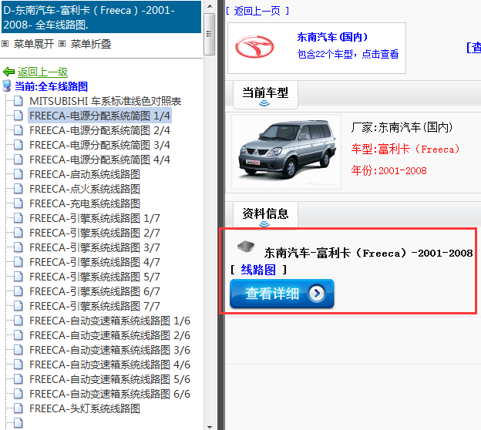Select FREECA-充电系统线路图
Screen dimensions: 481x430
[x=85, y=203]
